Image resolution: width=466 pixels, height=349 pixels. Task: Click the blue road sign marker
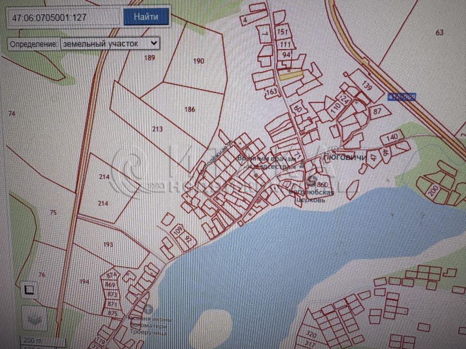(x=402, y=96)
